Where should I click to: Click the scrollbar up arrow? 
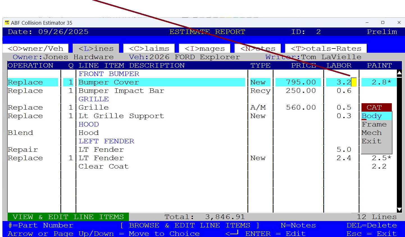pos(400,72)
